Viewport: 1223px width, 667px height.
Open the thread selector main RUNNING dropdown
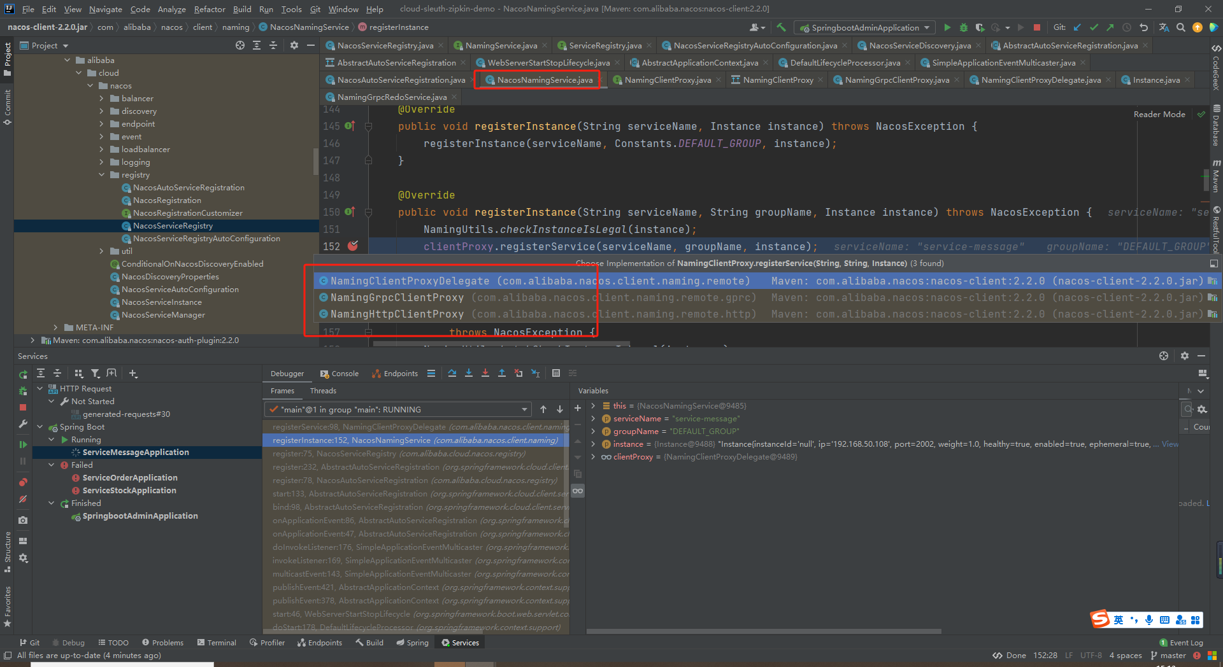pyautogui.click(x=397, y=409)
